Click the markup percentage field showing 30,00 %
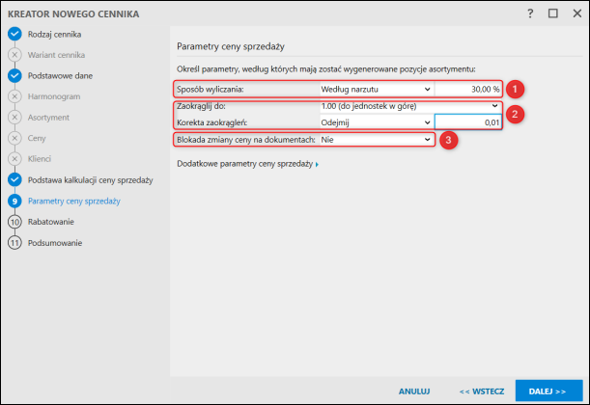 click(x=468, y=89)
